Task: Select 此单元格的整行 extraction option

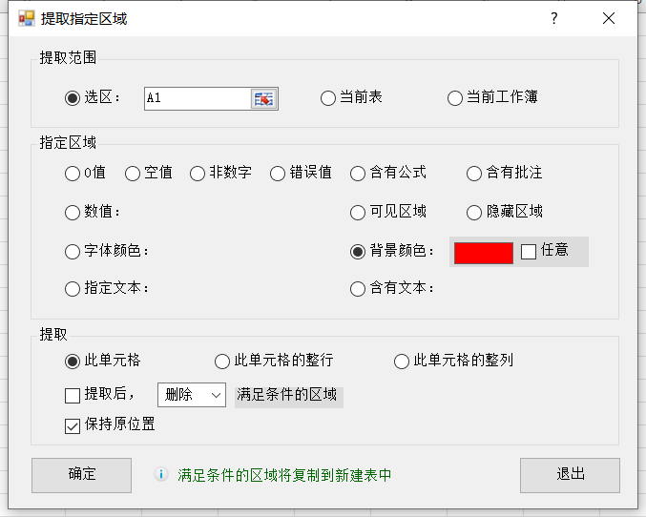Action: (222, 362)
